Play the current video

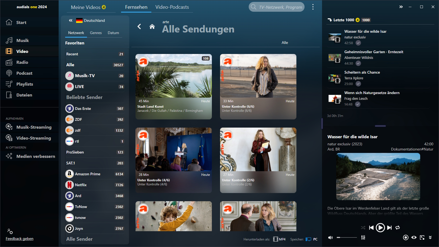pos(380,228)
